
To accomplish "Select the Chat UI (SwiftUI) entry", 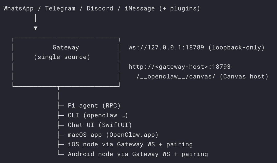I will 100,125.
